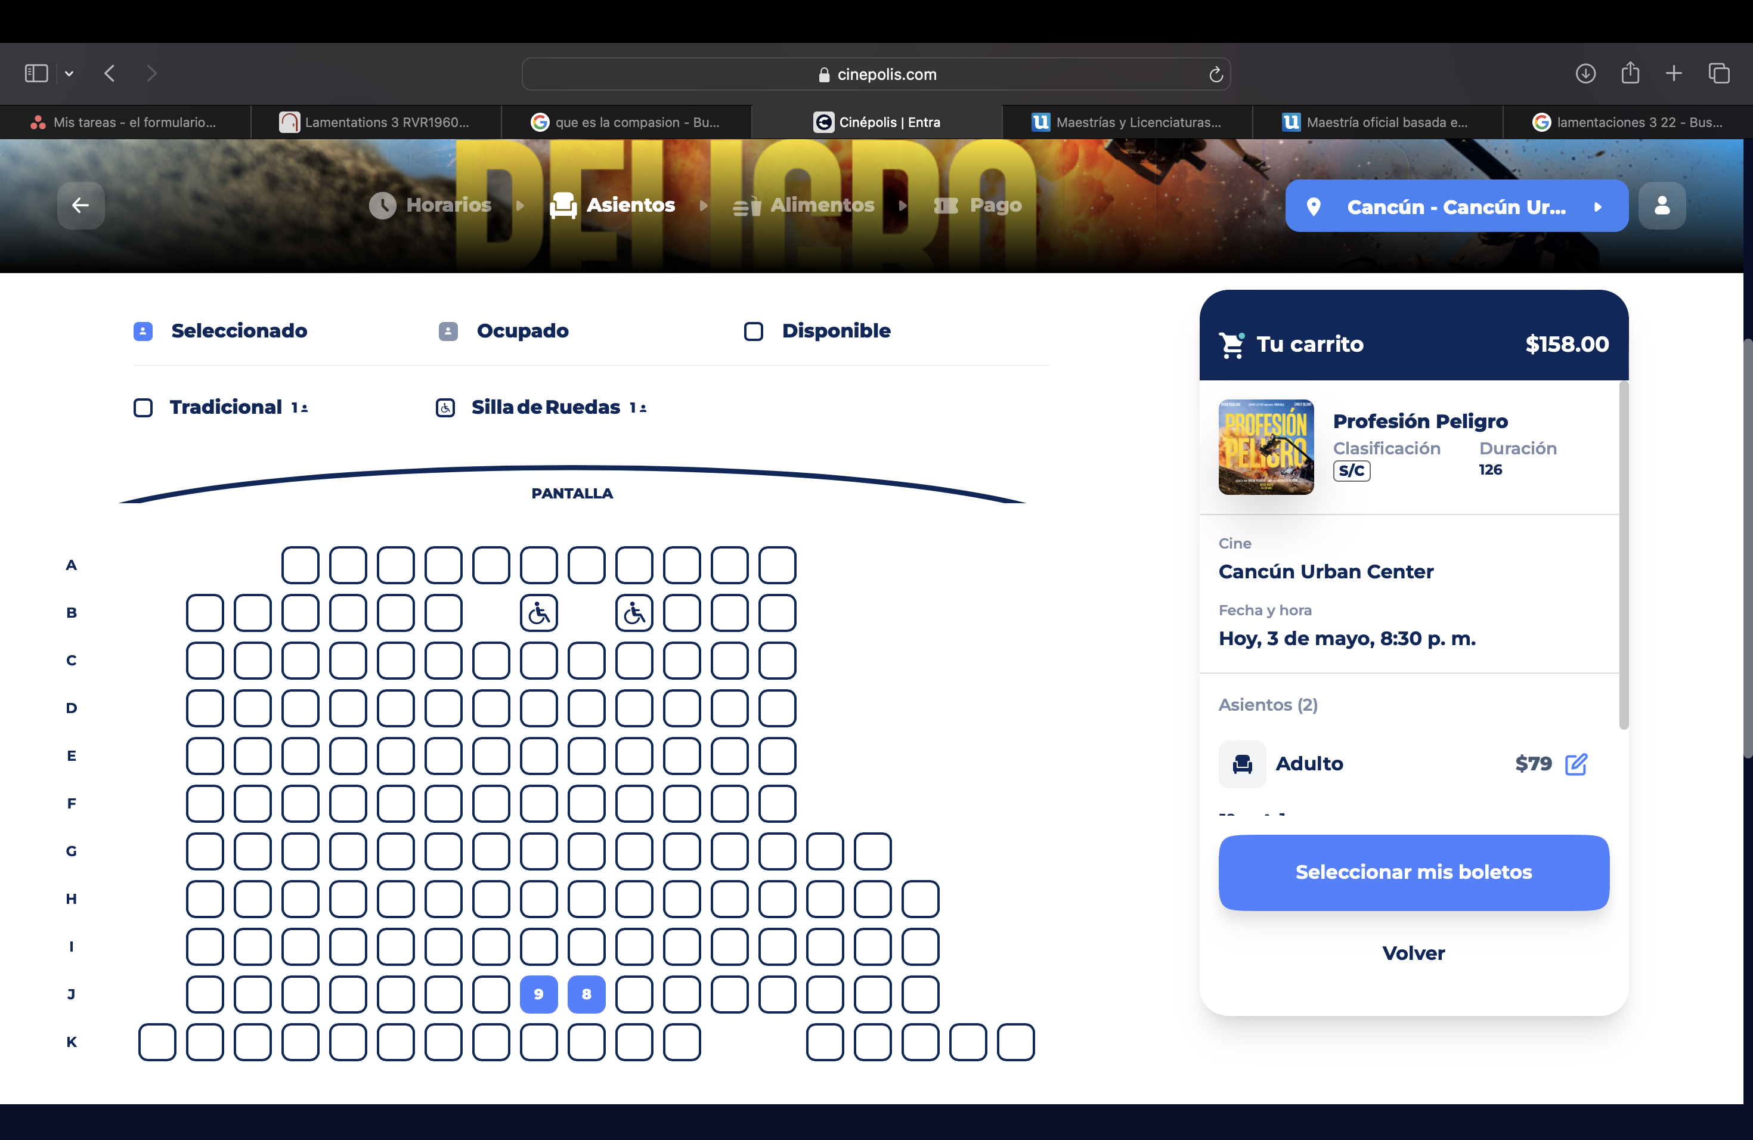Click the edit pencil next to Adulto
Screen dimensions: 1753x1140
(1577, 764)
